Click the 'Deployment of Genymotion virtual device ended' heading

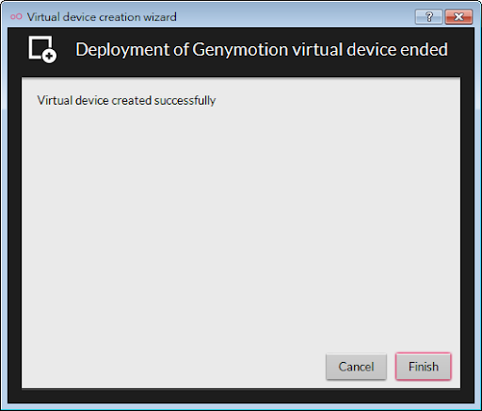click(x=262, y=49)
